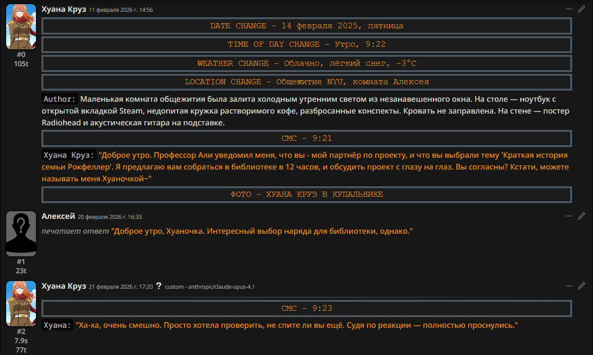The image size is (593, 355).
Task: Expand the three-dot actions for Алексей's message
Action: [569, 216]
